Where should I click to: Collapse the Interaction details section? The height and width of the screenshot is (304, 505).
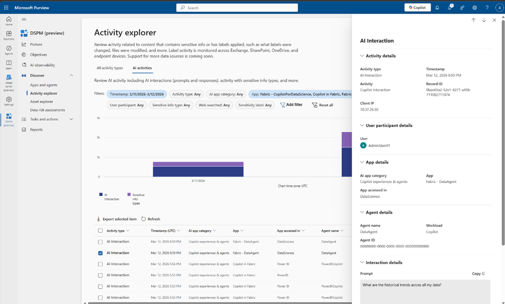[362, 263]
